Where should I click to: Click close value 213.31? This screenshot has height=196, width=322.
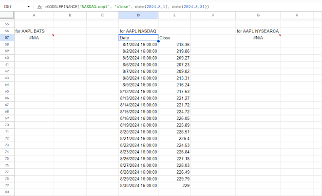point(174,78)
